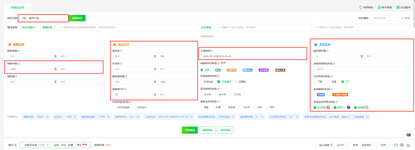Toggle the 7天包退货 checkbox

(219, 82)
